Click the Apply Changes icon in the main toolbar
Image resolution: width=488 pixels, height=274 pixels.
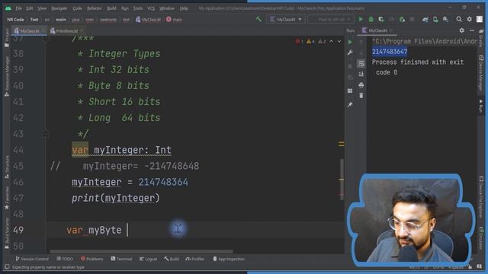tap(402, 19)
